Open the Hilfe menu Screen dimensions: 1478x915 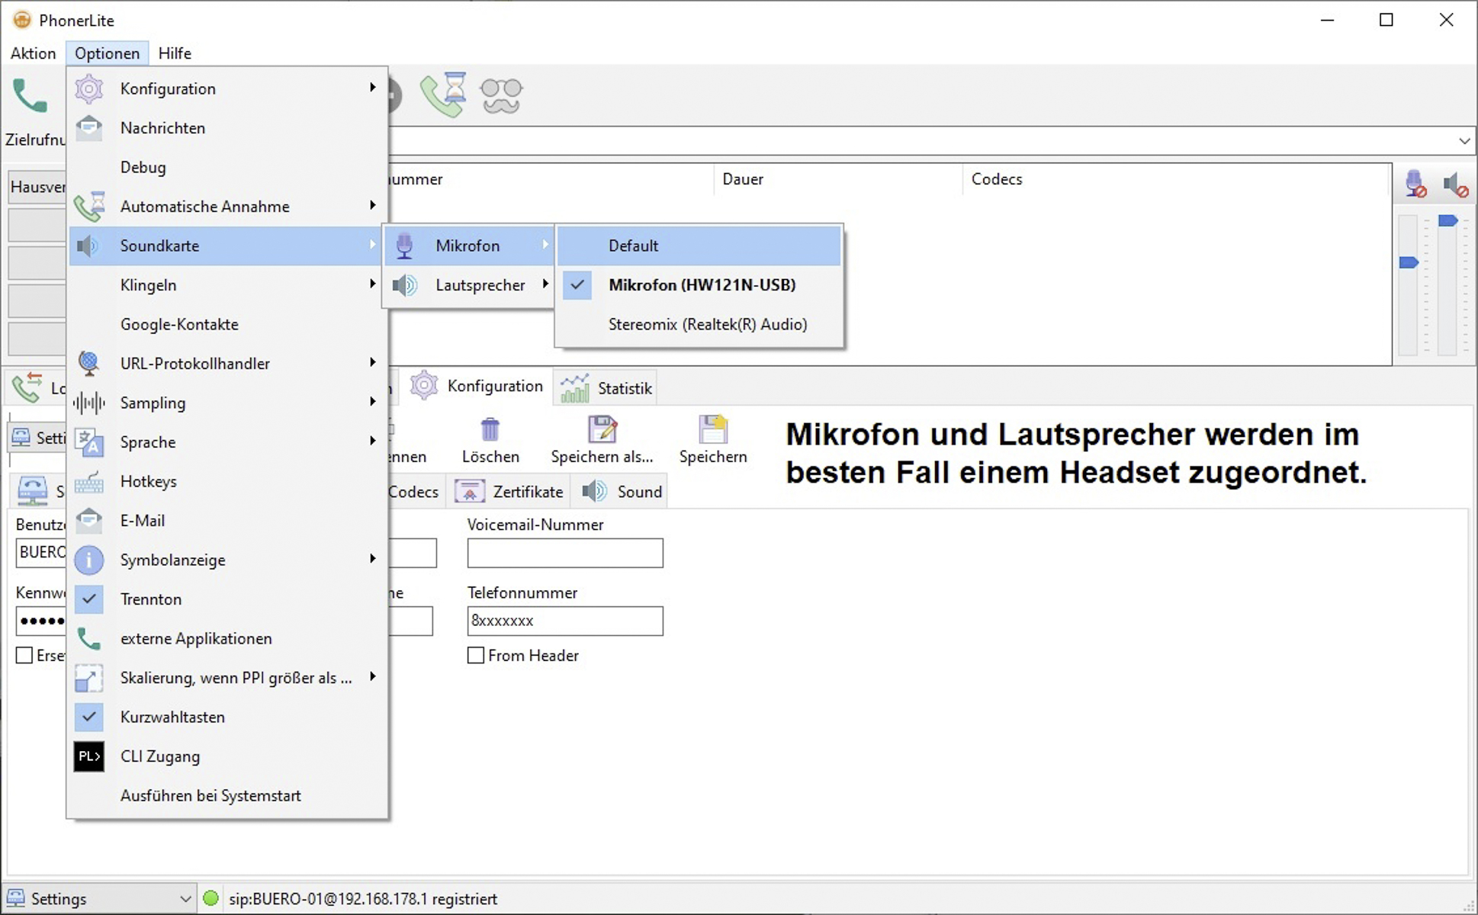(175, 53)
